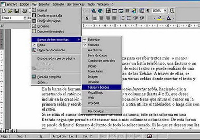Screen dimensions: 200x140
Task: Click the Col. 7 status bar entry
Action: pyautogui.click(x=87, y=136)
